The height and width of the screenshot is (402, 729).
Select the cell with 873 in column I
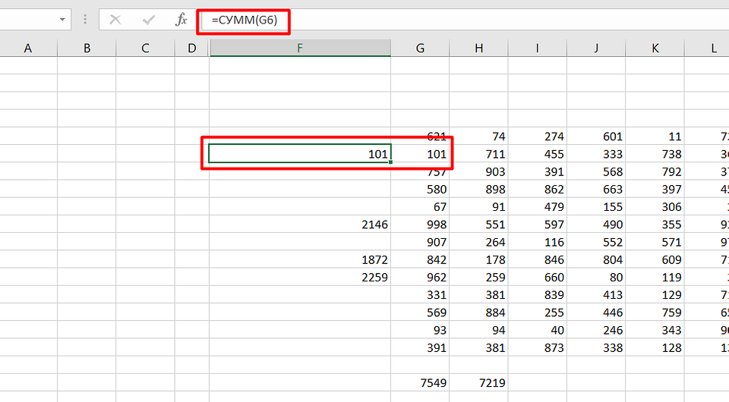[x=538, y=348]
